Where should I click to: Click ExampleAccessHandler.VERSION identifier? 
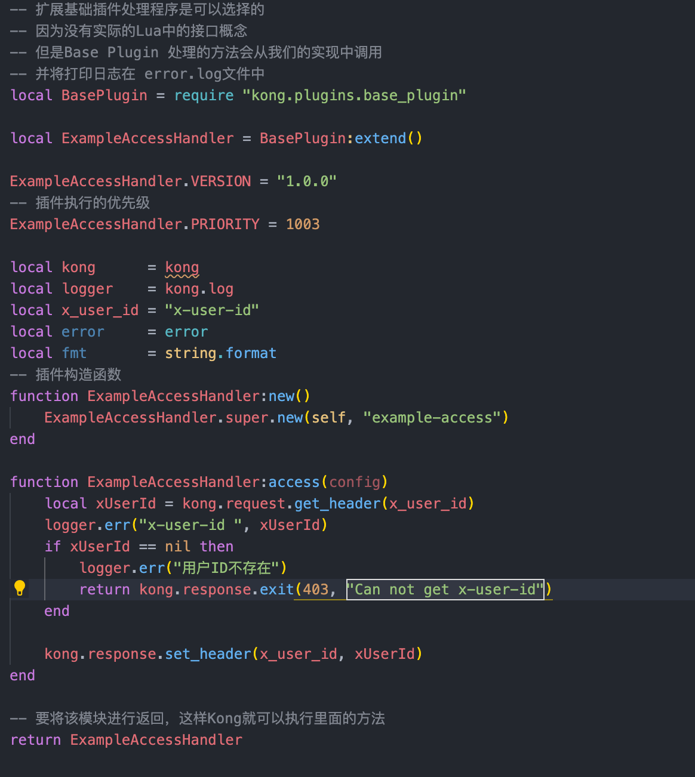131,181
